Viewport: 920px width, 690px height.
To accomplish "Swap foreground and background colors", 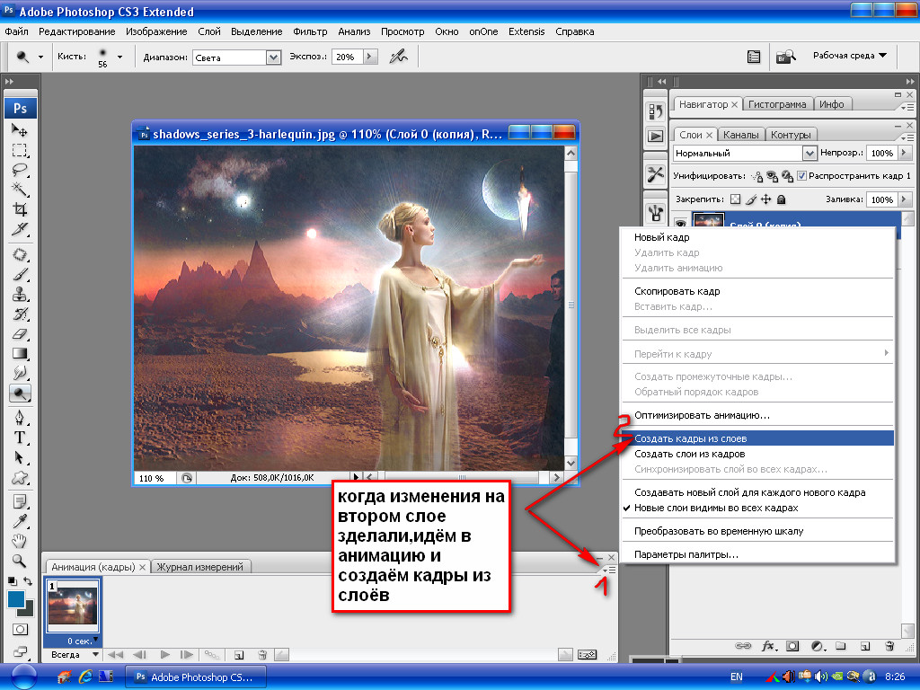I will [x=28, y=581].
